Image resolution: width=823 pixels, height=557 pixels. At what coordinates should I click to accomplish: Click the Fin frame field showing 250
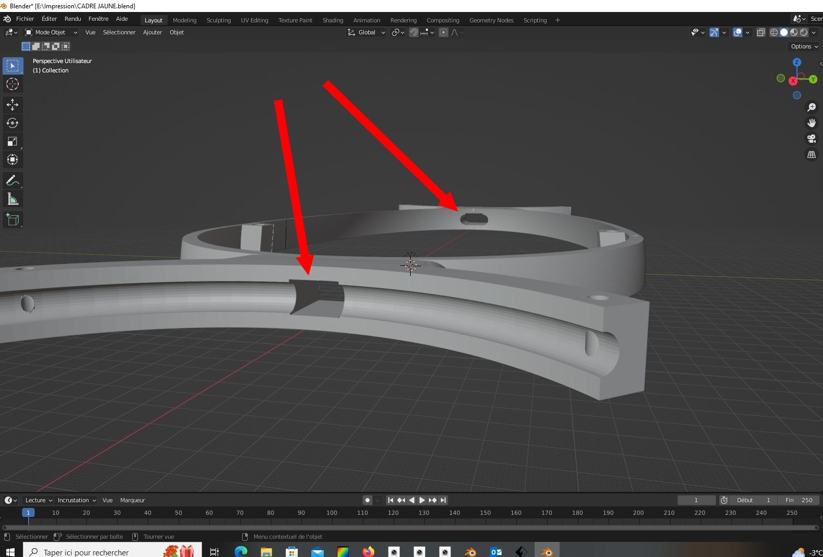click(799, 500)
